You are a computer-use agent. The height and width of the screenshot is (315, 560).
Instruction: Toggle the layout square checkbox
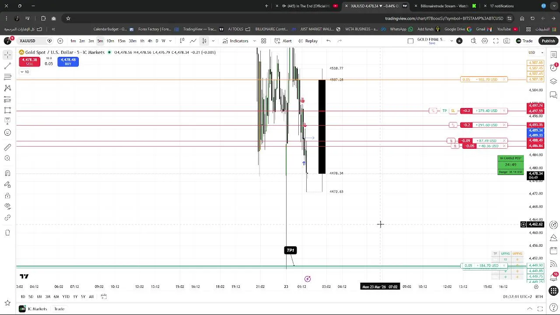[x=410, y=41]
